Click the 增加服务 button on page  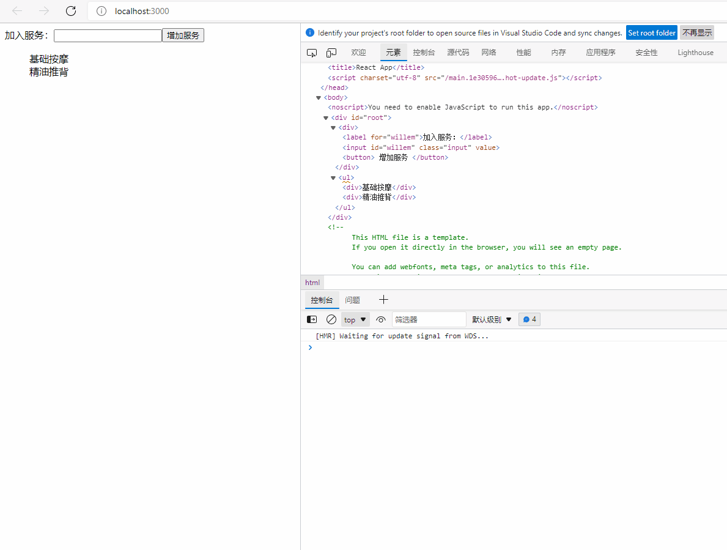coord(183,35)
